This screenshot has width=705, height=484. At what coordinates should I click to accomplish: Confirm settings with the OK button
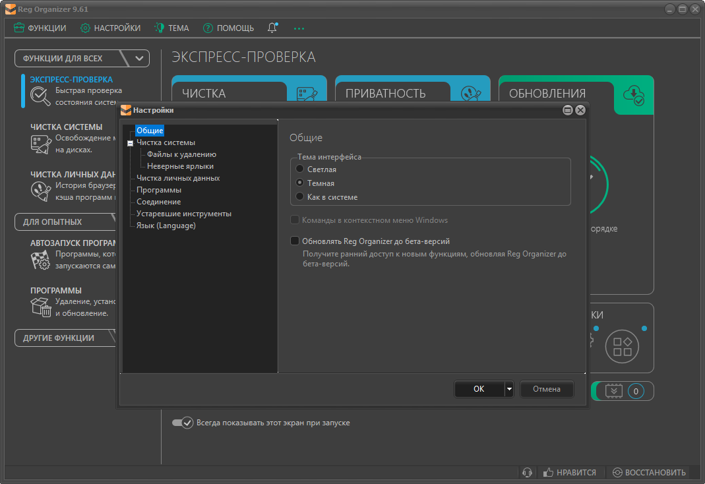(x=479, y=389)
